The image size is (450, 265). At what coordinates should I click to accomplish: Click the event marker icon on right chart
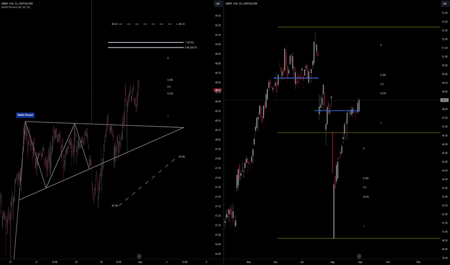pyautogui.click(x=359, y=256)
